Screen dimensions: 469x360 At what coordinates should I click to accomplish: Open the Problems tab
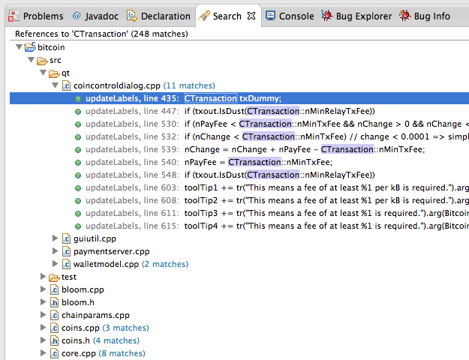coord(36,16)
